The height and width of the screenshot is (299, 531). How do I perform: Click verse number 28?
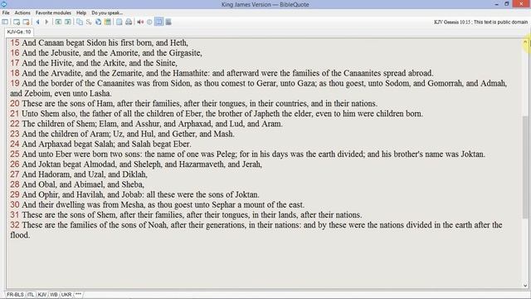tap(15, 184)
